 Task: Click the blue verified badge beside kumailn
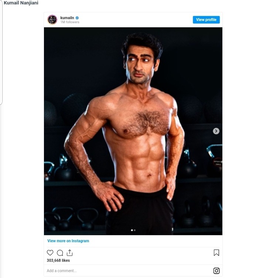pyautogui.click(x=77, y=18)
